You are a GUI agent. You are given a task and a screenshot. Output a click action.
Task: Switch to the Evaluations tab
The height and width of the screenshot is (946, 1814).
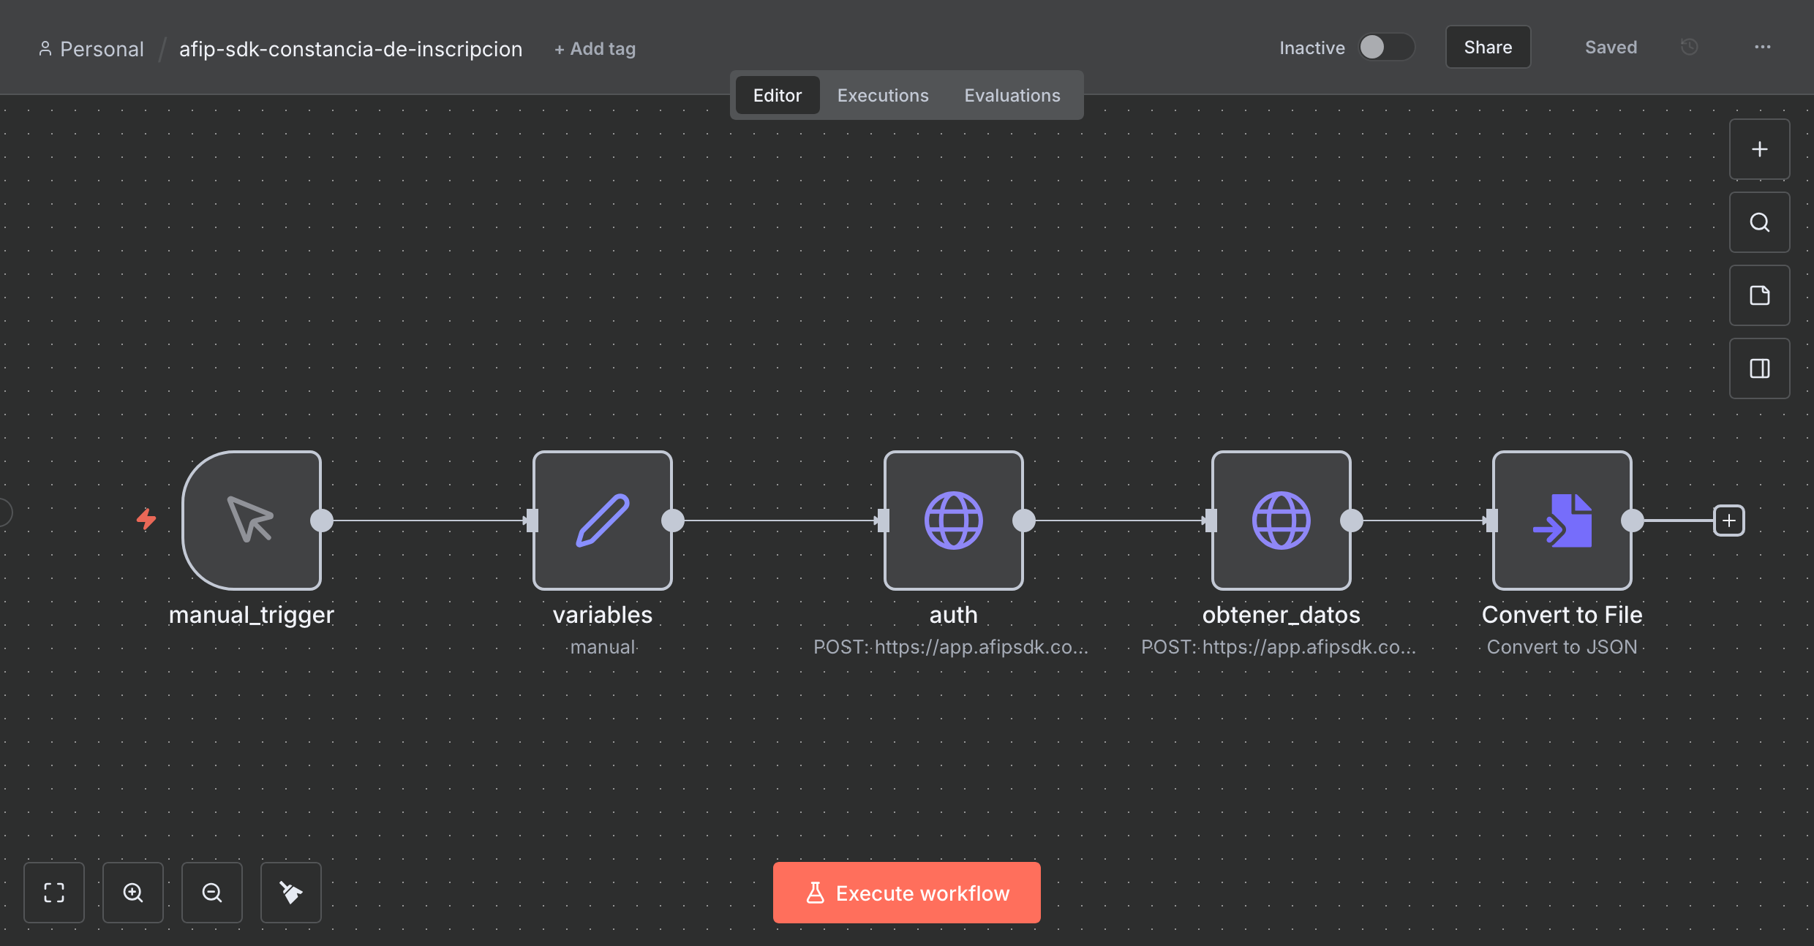coord(1012,96)
